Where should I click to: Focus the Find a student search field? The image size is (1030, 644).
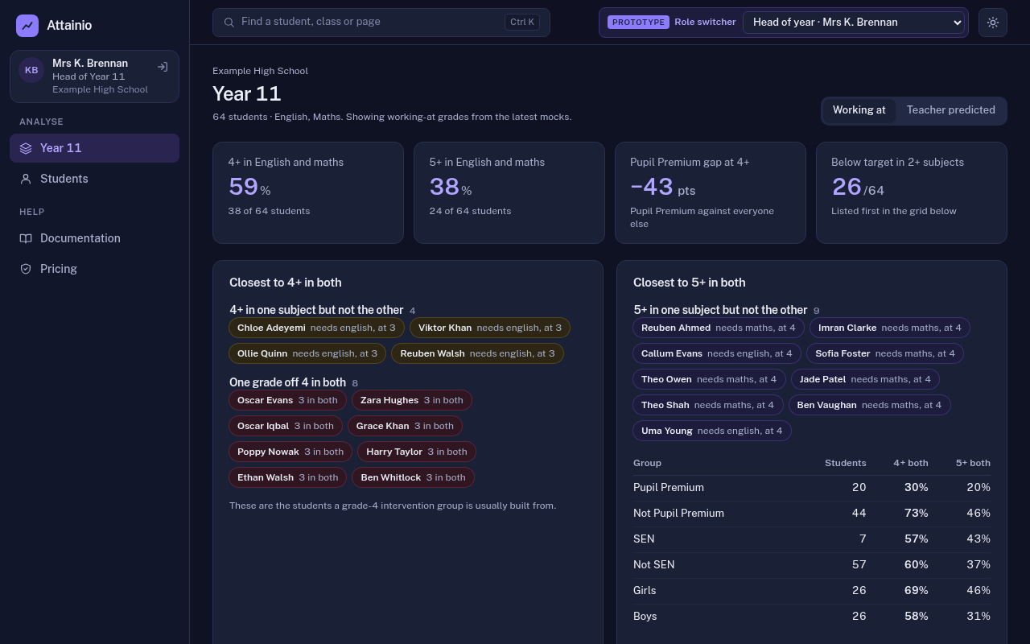(381, 23)
